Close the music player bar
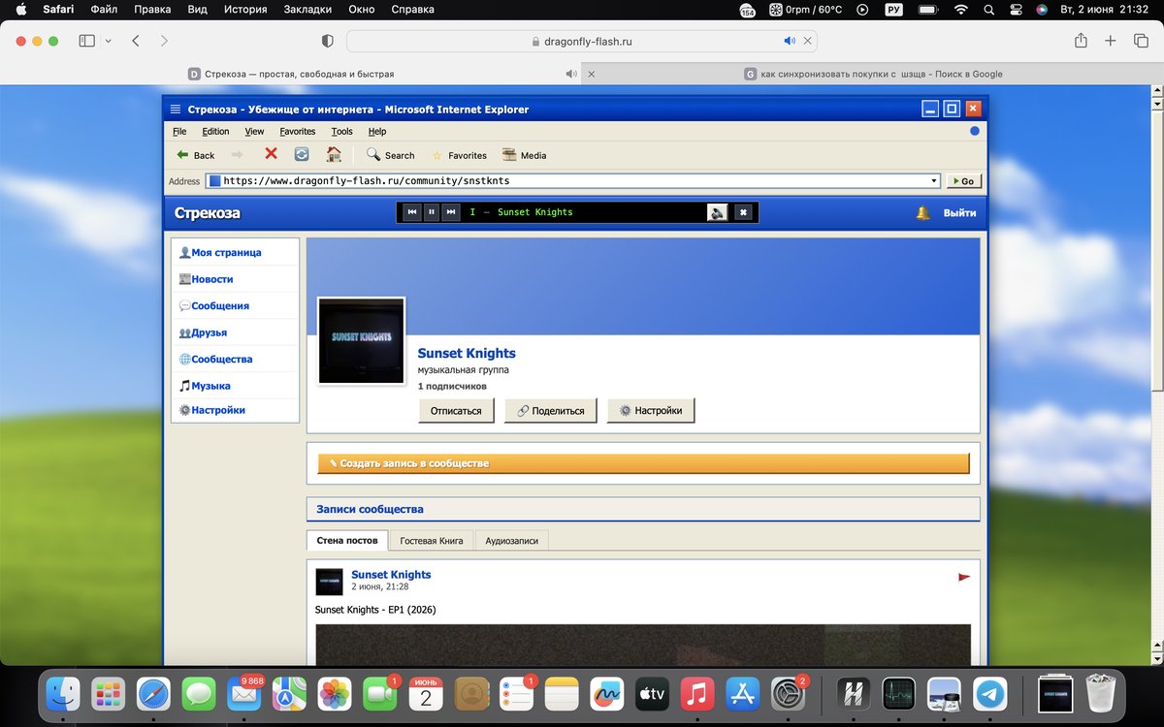This screenshot has height=727, width=1164. click(x=743, y=212)
